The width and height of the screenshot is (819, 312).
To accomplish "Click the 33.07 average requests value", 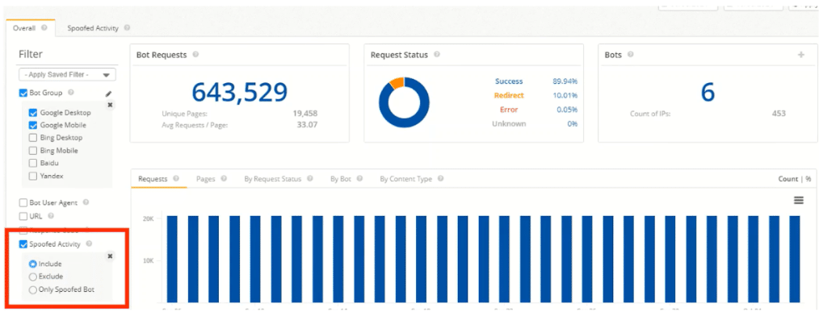I will coord(307,125).
